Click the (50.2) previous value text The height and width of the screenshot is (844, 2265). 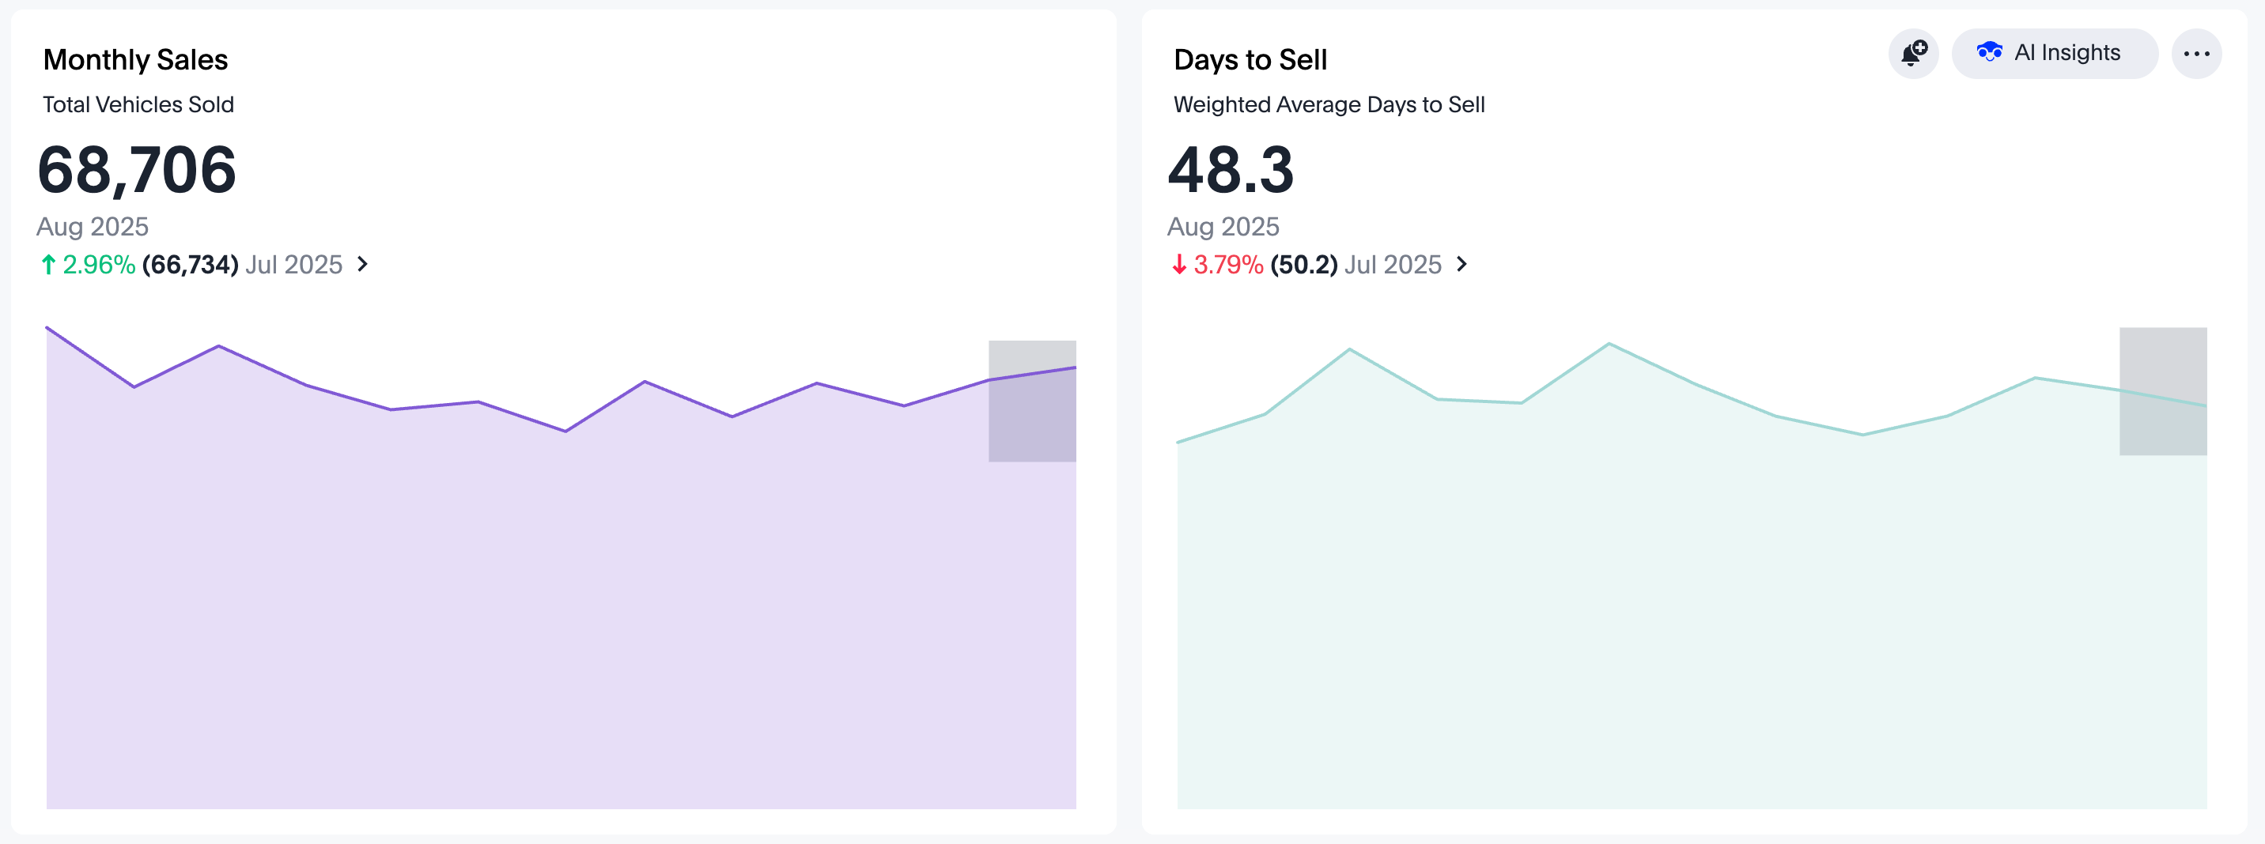1304,265
